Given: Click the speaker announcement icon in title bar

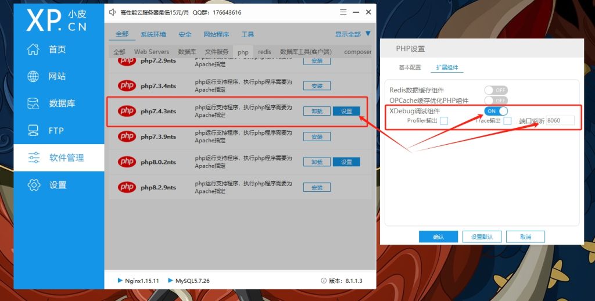Looking at the screenshot, I should (112, 12).
